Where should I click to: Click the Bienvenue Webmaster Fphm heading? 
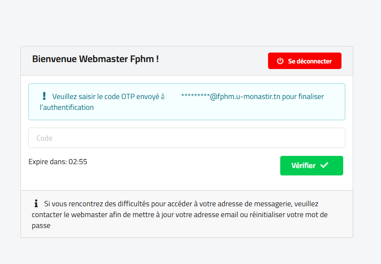click(x=95, y=59)
